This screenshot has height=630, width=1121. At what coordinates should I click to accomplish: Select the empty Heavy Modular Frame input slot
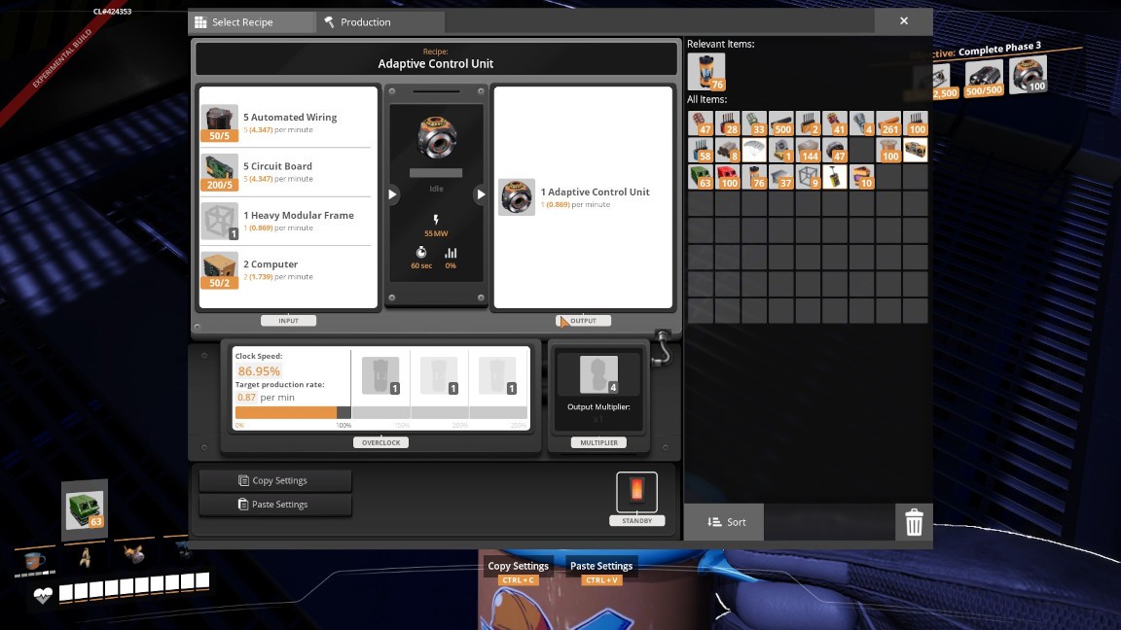tap(219, 221)
